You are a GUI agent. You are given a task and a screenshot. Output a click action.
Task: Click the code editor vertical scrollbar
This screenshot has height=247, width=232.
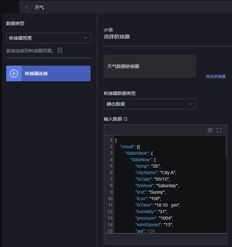click(226, 147)
